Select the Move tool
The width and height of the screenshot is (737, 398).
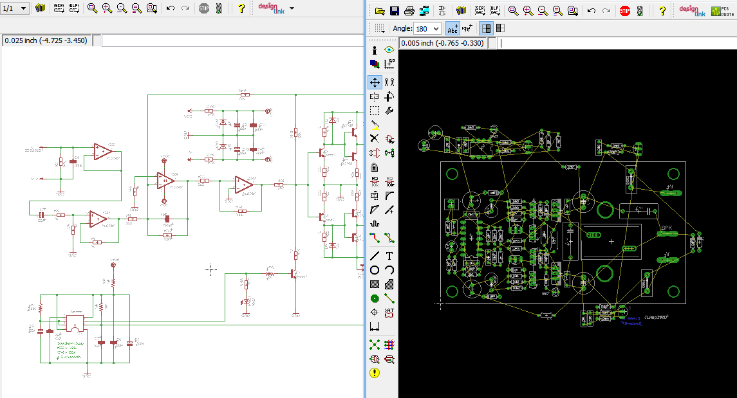(x=375, y=82)
